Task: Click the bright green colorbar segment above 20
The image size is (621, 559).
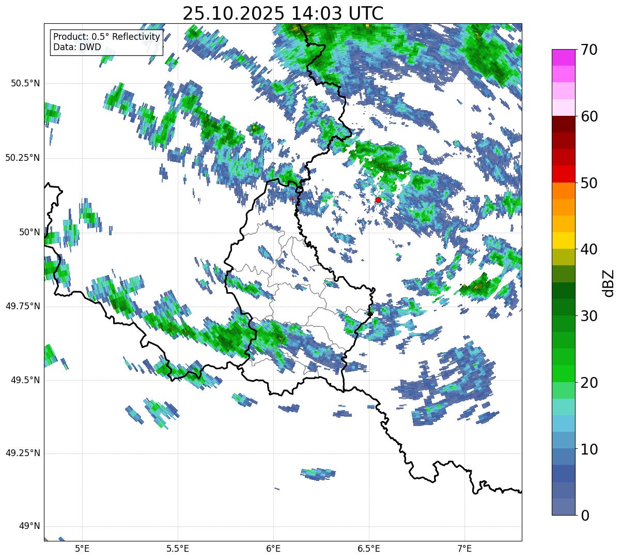Action: [x=563, y=374]
